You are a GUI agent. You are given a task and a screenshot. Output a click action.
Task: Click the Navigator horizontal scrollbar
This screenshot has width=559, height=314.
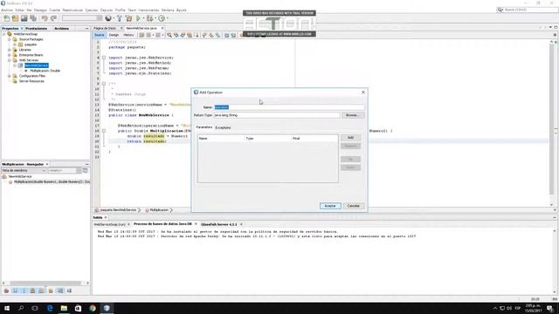point(45,283)
